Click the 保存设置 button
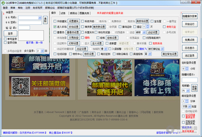 point(194,88)
